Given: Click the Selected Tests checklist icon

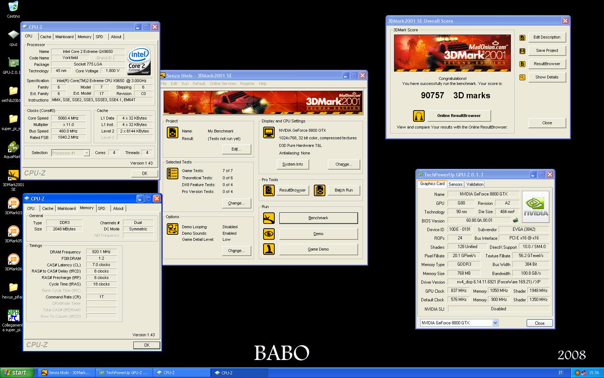Looking at the screenshot, I should [173, 174].
